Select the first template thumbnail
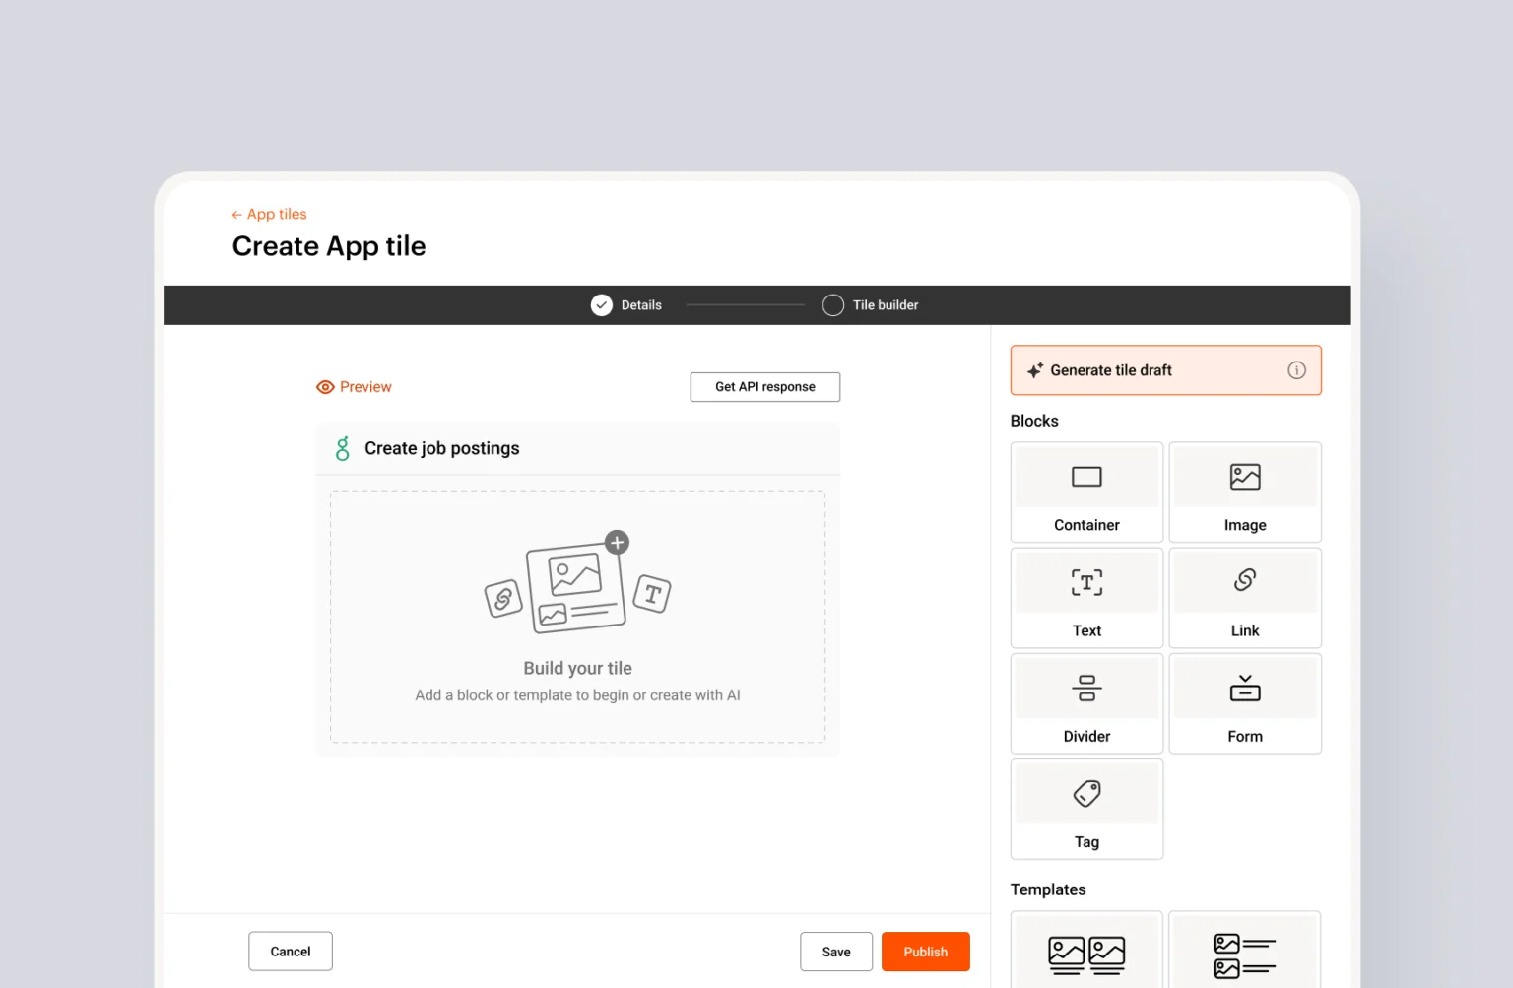This screenshot has width=1513, height=988. pos(1086,953)
